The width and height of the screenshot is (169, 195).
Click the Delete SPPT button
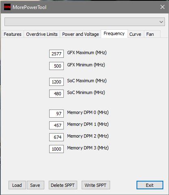(63, 185)
